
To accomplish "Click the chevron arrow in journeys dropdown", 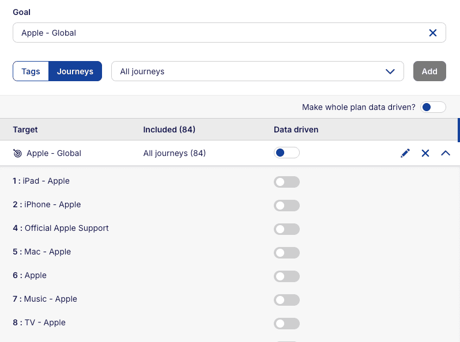I will pos(390,71).
